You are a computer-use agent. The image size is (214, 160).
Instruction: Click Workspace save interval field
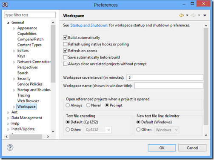(165, 77)
